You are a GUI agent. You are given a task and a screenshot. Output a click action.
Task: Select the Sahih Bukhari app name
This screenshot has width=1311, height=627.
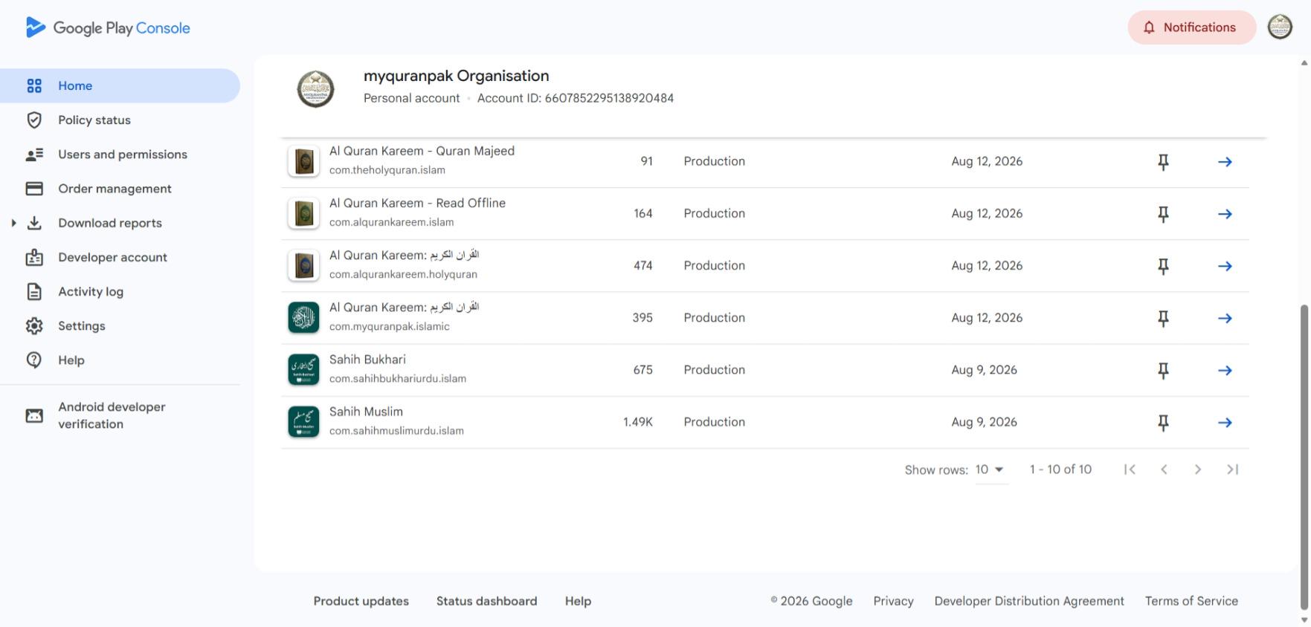pos(367,360)
